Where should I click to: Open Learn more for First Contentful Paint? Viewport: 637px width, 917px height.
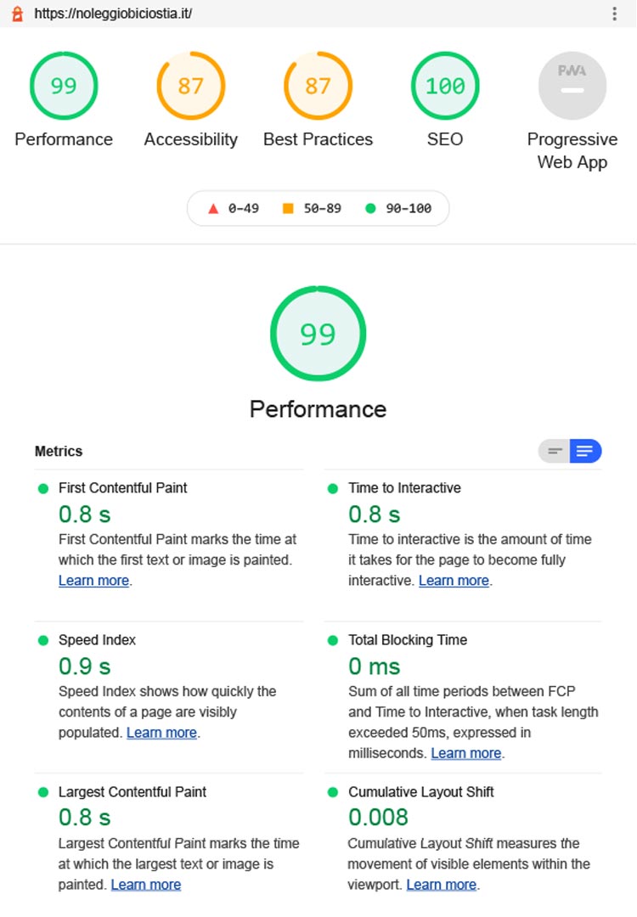click(x=93, y=581)
